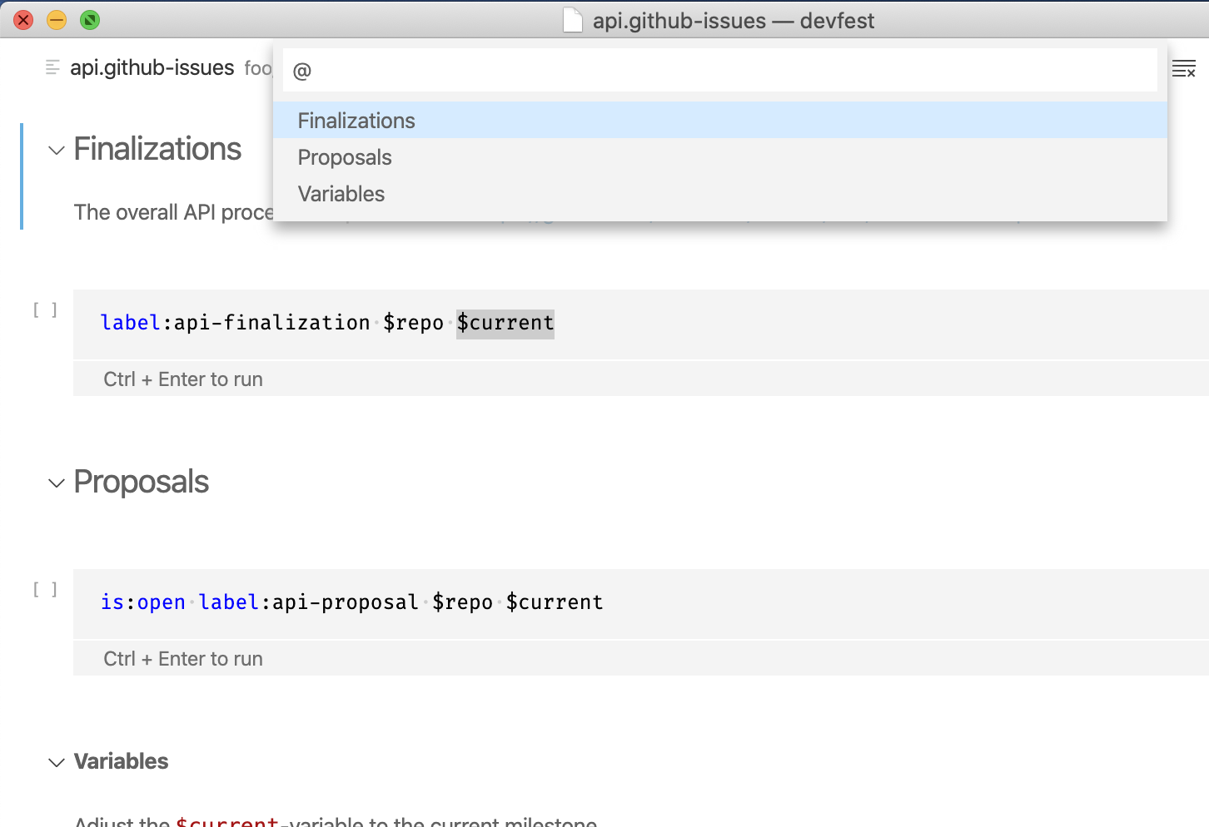
Task: Pick Variables from the symbol list
Action: tap(720, 194)
